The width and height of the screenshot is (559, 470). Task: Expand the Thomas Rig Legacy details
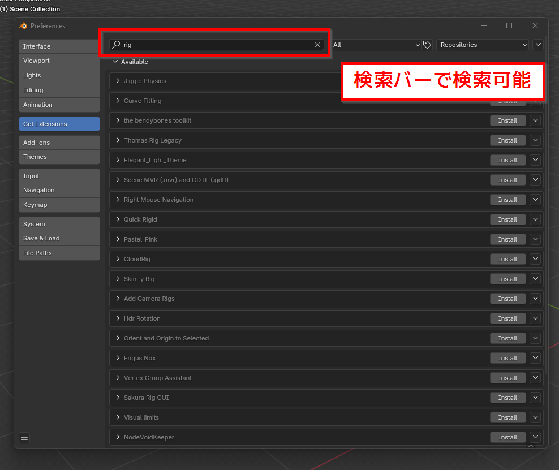click(x=118, y=140)
